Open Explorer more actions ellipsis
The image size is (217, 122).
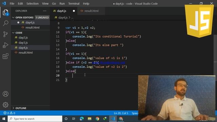44,11
